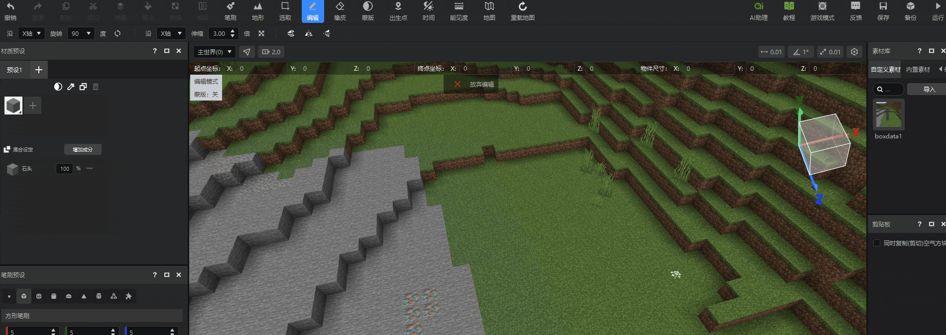Select the cylinder brush shape
The width and height of the screenshot is (946, 335).
pyautogui.click(x=54, y=296)
